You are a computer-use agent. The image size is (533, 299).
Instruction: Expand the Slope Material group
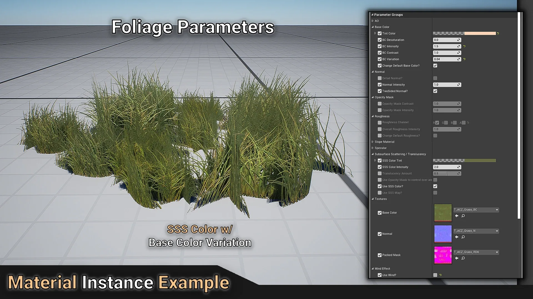click(373, 142)
